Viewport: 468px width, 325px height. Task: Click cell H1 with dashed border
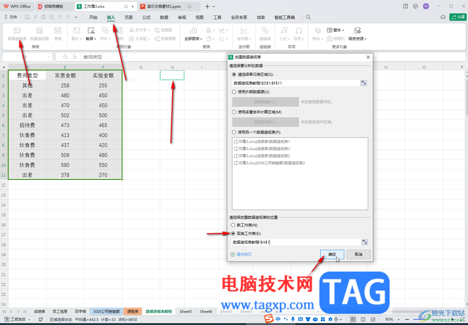coord(172,75)
